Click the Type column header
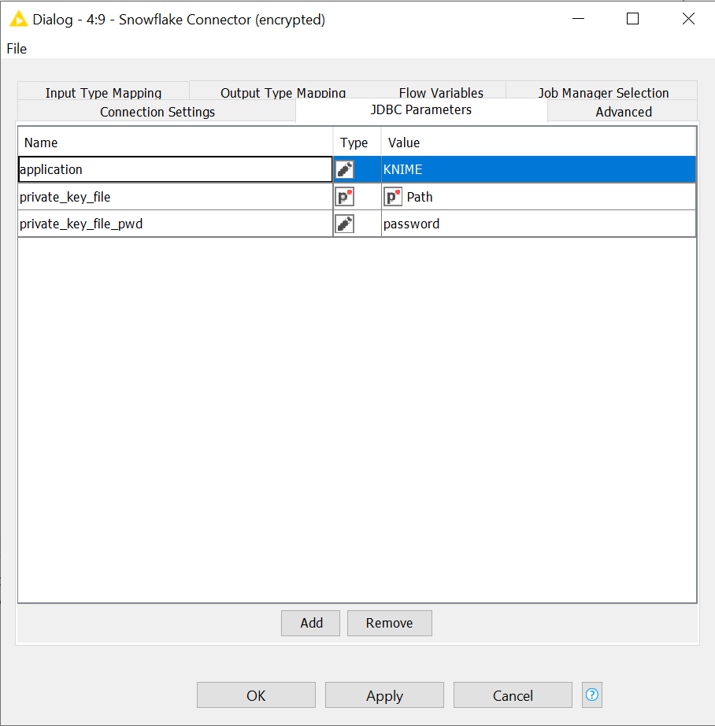The image size is (715, 726). (357, 143)
